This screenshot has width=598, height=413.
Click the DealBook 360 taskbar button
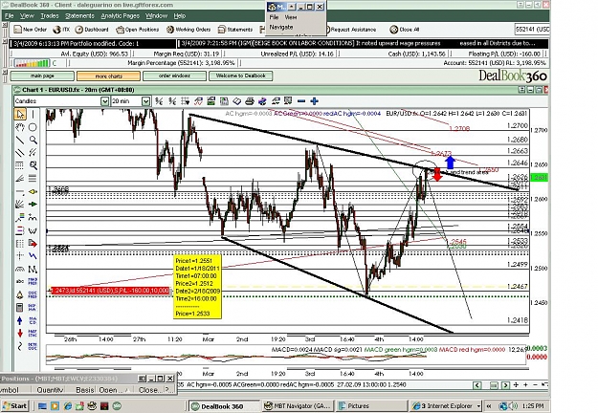pos(224,406)
